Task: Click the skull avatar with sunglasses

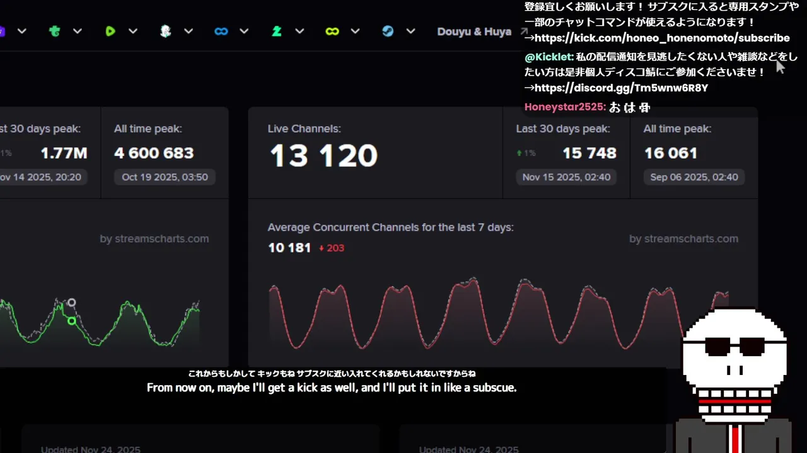Action: 734,380
